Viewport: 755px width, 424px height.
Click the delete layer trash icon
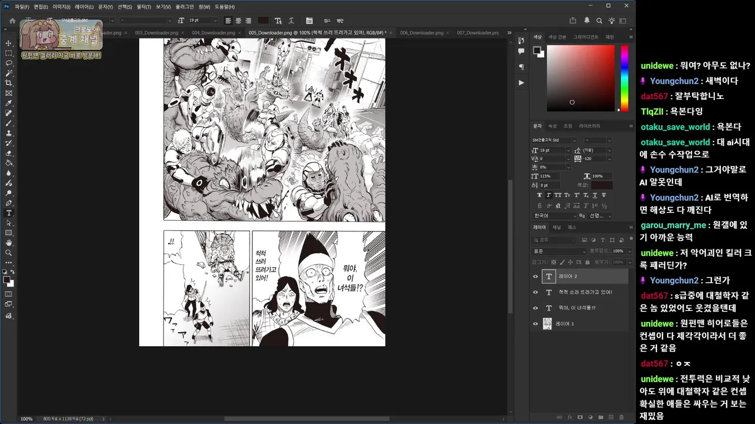pos(621,417)
